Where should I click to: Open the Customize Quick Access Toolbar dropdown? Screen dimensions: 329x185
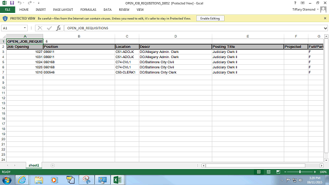coord(39,3)
